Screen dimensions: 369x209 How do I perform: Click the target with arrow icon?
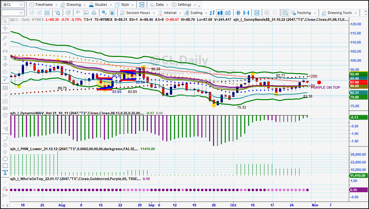(68, 13)
